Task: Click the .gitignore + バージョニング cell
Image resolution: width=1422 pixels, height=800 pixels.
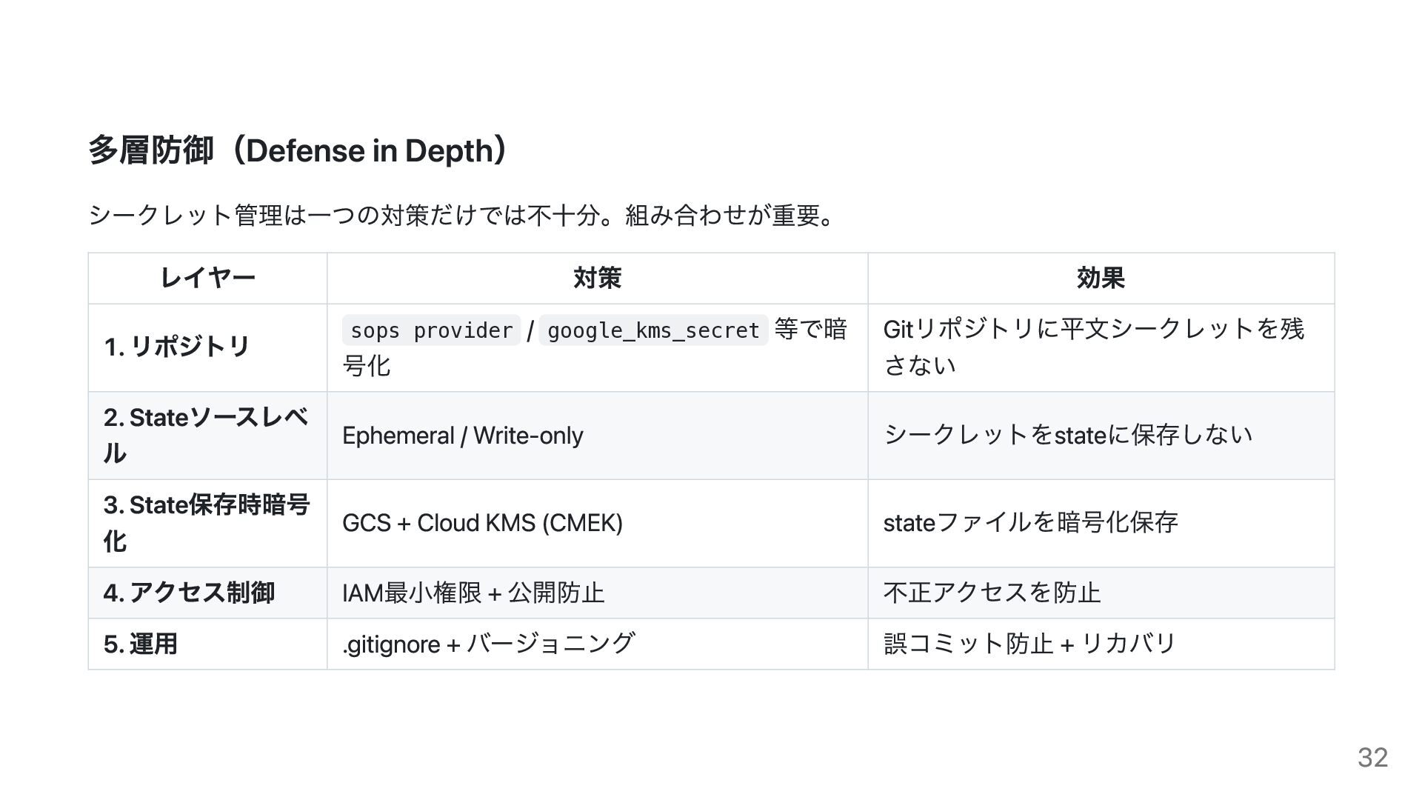Action: 488,644
